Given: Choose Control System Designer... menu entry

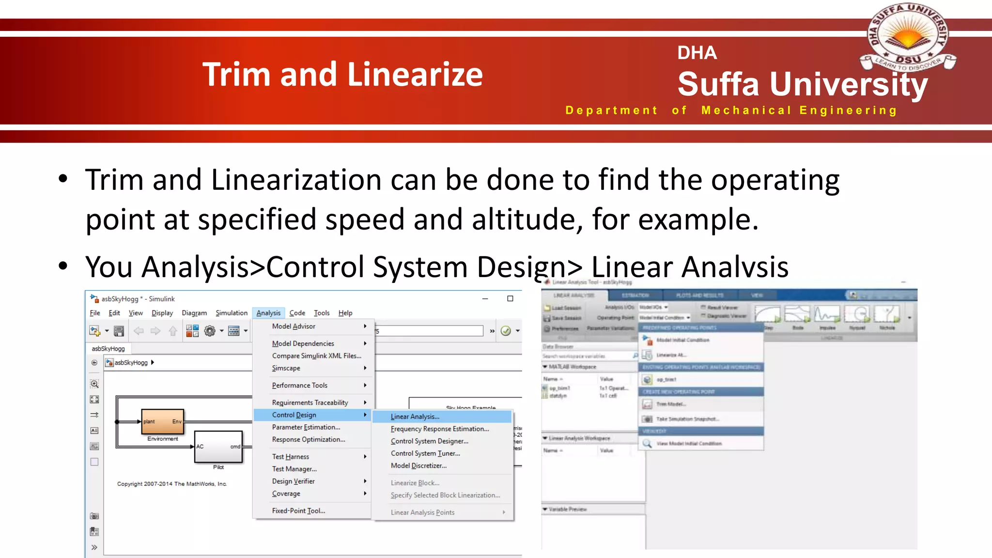Looking at the screenshot, I should pos(442,441).
